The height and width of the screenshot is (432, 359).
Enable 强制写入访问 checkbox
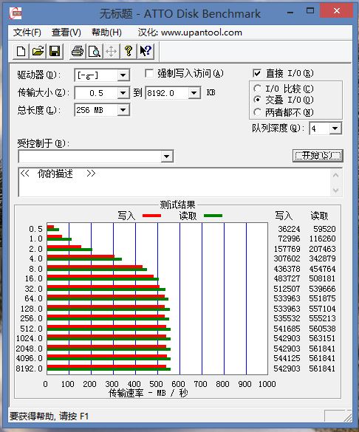(x=149, y=74)
